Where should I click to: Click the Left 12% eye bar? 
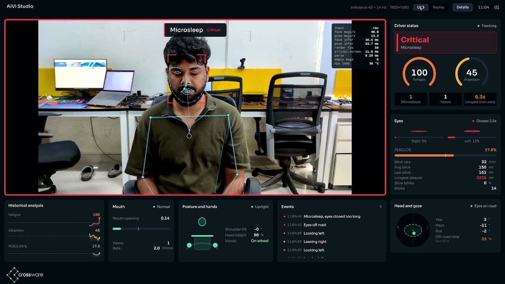pos(472,137)
